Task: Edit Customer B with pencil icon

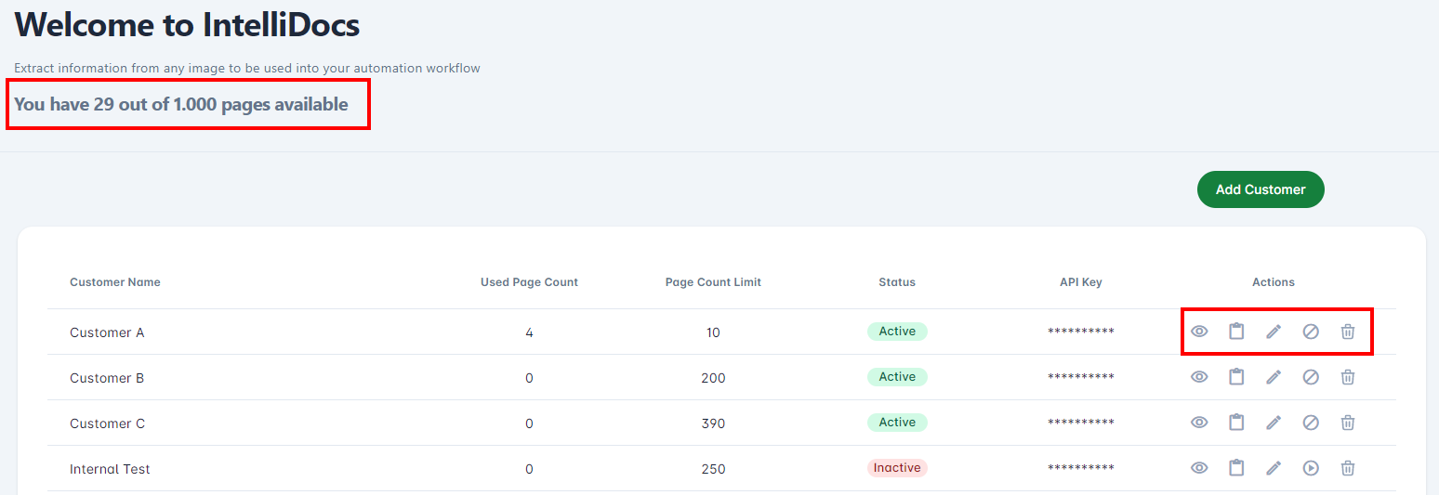Action: tap(1274, 377)
